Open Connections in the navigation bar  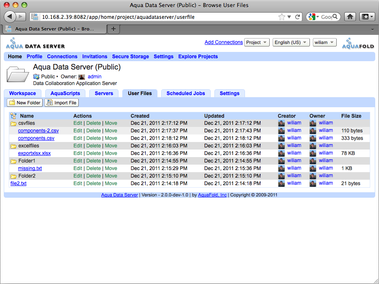pos(62,56)
